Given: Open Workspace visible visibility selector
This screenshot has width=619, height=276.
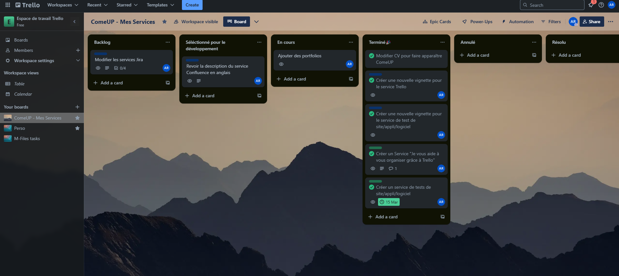Looking at the screenshot, I should coord(196,22).
